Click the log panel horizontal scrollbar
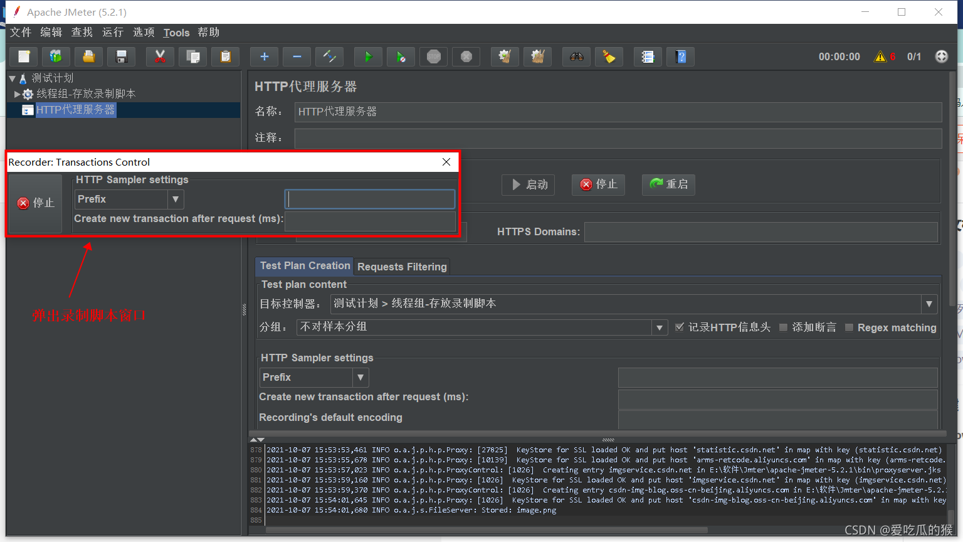Screen dimensions: 963x542 [x=488, y=530]
